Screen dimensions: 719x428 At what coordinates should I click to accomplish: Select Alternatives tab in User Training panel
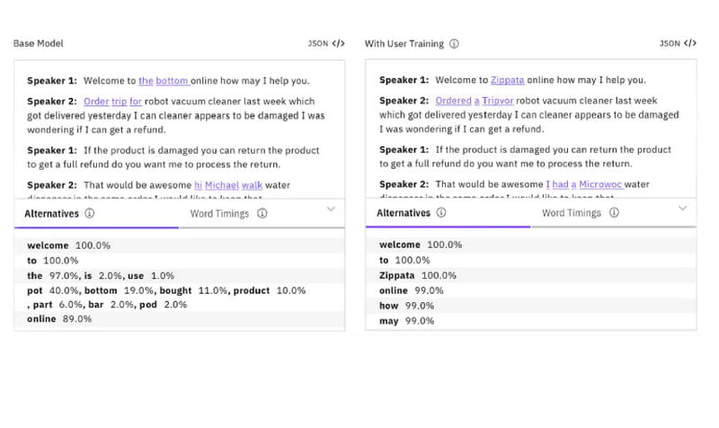403,213
